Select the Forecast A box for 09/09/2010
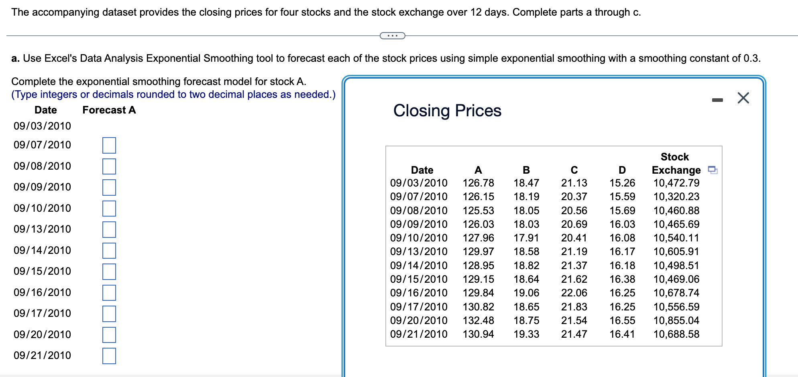Image resolution: width=798 pixels, height=377 pixels. (x=108, y=188)
